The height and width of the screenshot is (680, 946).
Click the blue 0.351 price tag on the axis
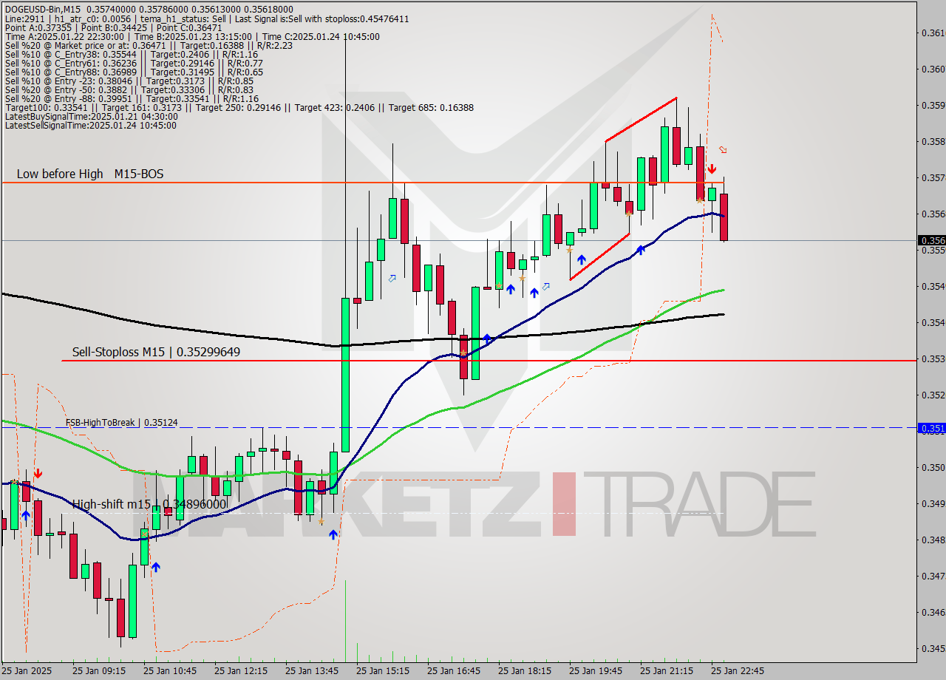[x=931, y=428]
